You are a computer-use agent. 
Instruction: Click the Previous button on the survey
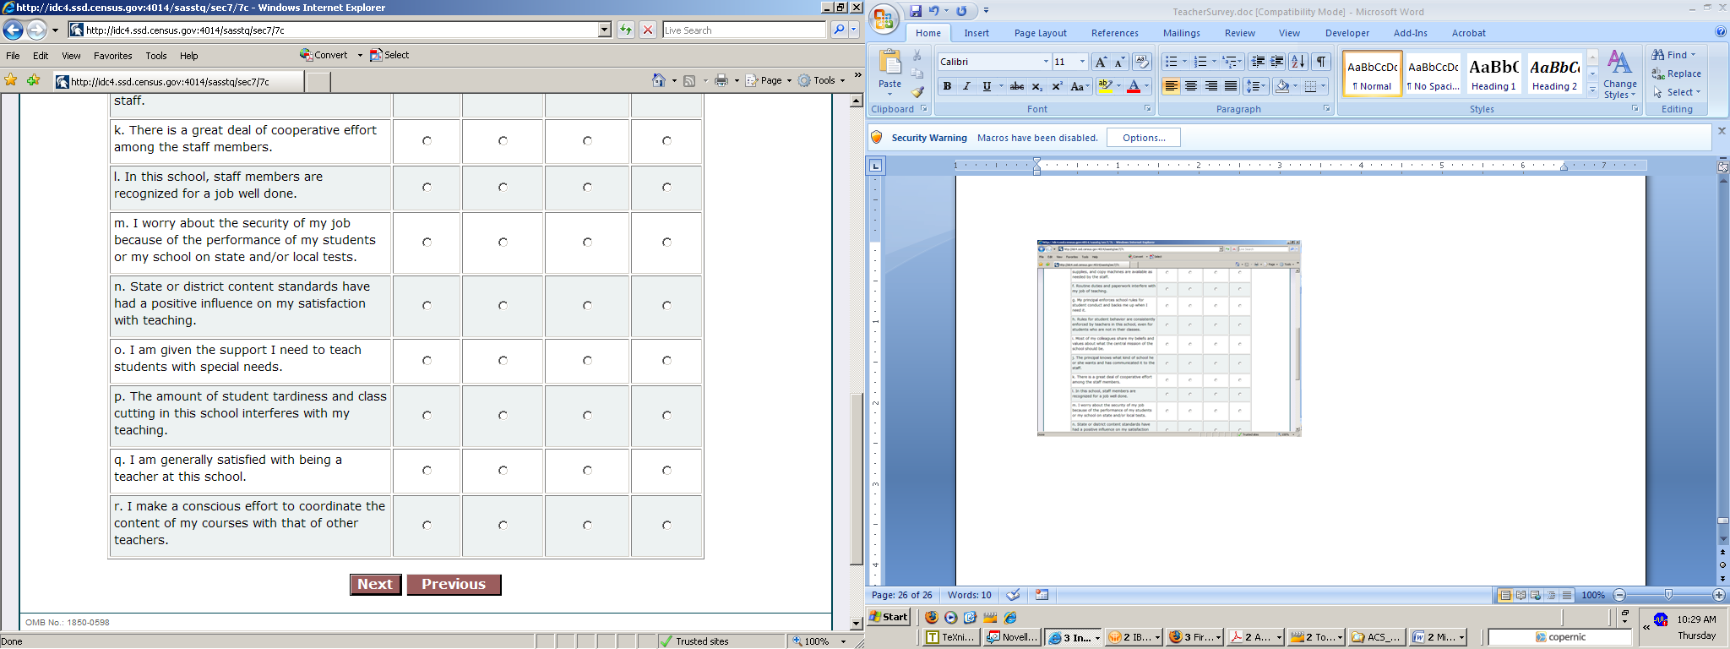coord(454,585)
